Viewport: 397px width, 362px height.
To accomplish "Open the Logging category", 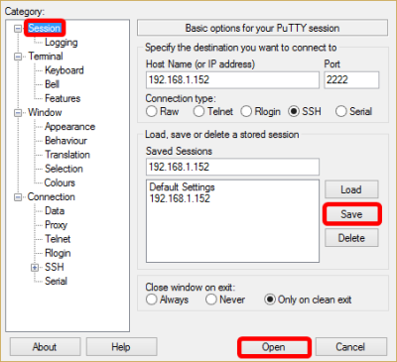I will pyautogui.click(x=62, y=43).
